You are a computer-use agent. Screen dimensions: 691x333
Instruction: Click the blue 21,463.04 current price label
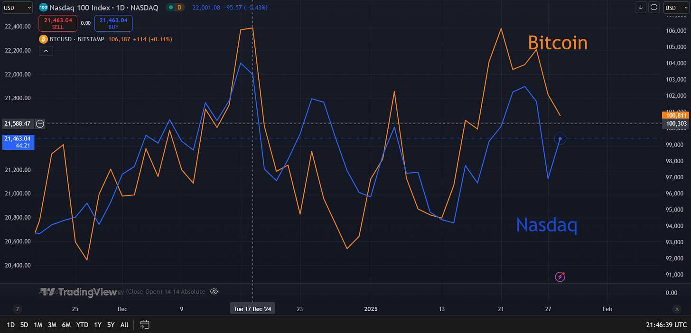[x=18, y=142]
